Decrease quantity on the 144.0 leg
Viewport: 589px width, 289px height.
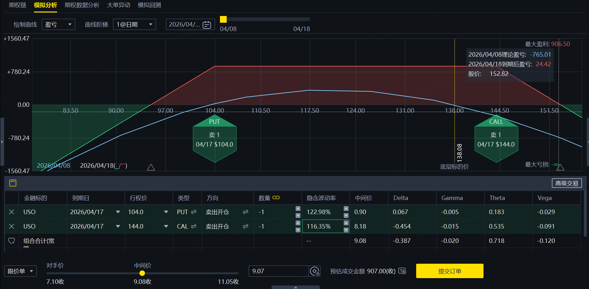[x=298, y=230]
